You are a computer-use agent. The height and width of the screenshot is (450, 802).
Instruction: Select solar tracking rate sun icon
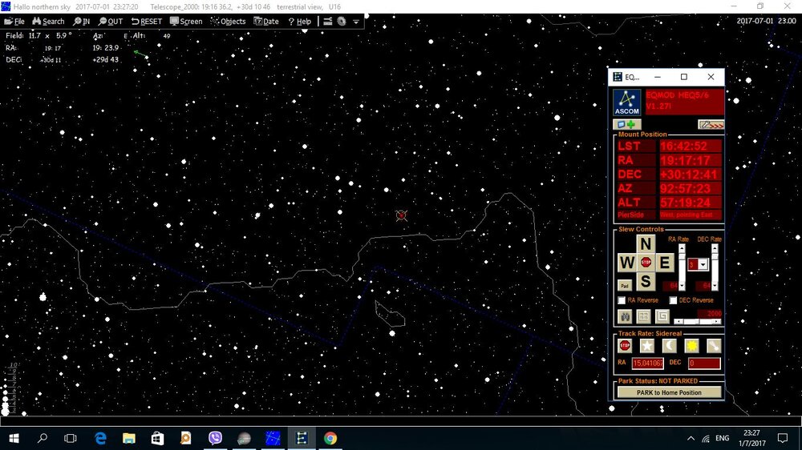[x=691, y=345]
